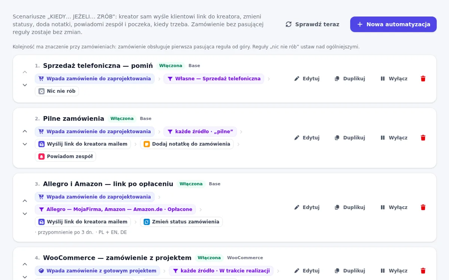The width and height of the screenshot is (449, 280).
Task: Create Nowa automatyzacja
Action: (393, 24)
